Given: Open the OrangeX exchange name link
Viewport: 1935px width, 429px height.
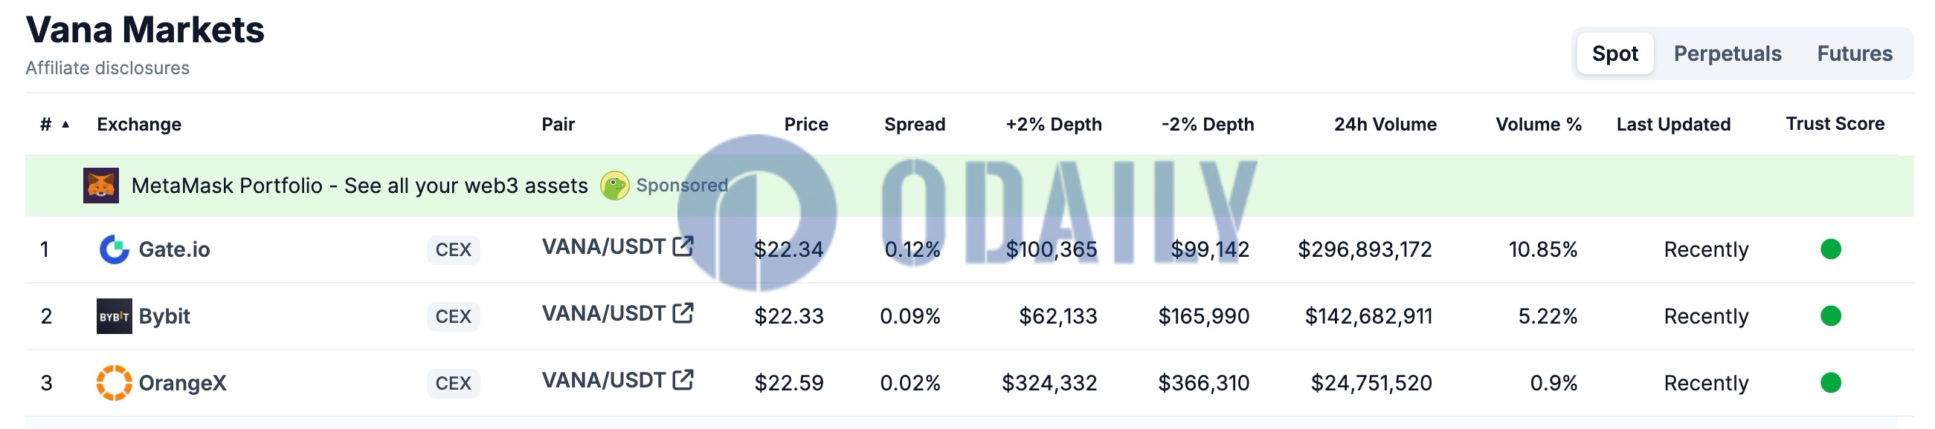Looking at the screenshot, I should pyautogui.click(x=182, y=382).
